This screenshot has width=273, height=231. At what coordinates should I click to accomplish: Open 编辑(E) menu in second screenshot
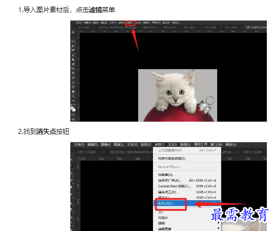pos(92,145)
